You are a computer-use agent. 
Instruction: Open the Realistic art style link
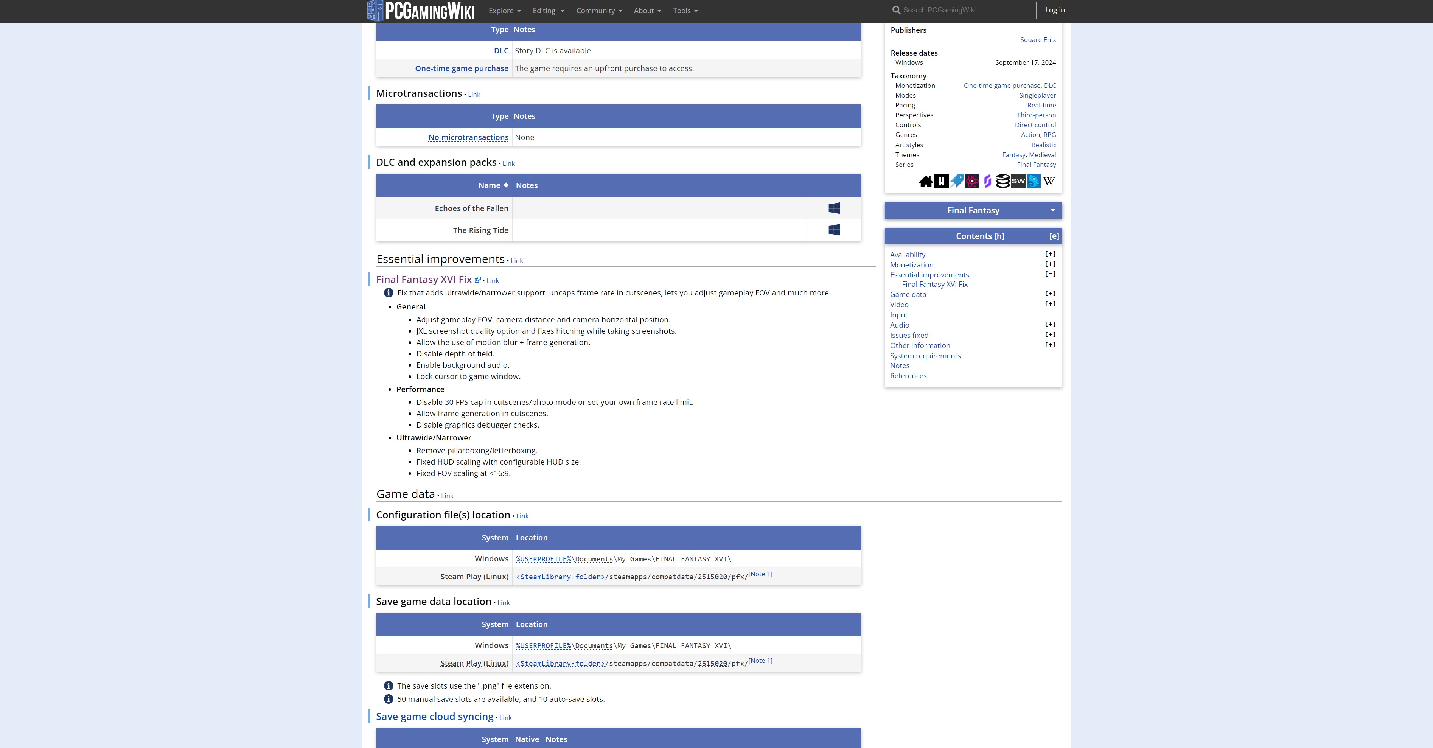1043,145
